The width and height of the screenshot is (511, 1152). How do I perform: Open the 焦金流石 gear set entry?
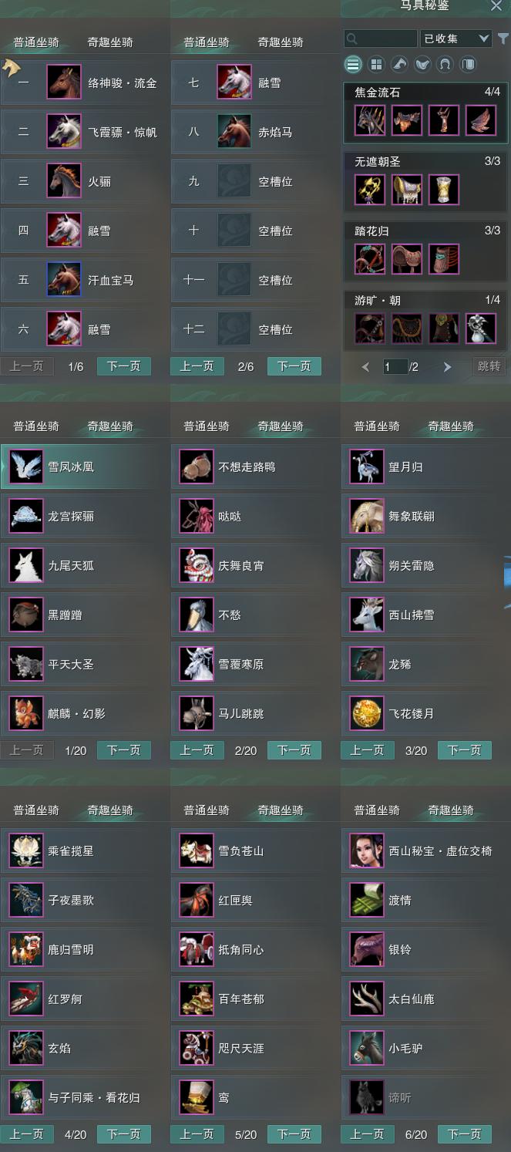[x=425, y=113]
